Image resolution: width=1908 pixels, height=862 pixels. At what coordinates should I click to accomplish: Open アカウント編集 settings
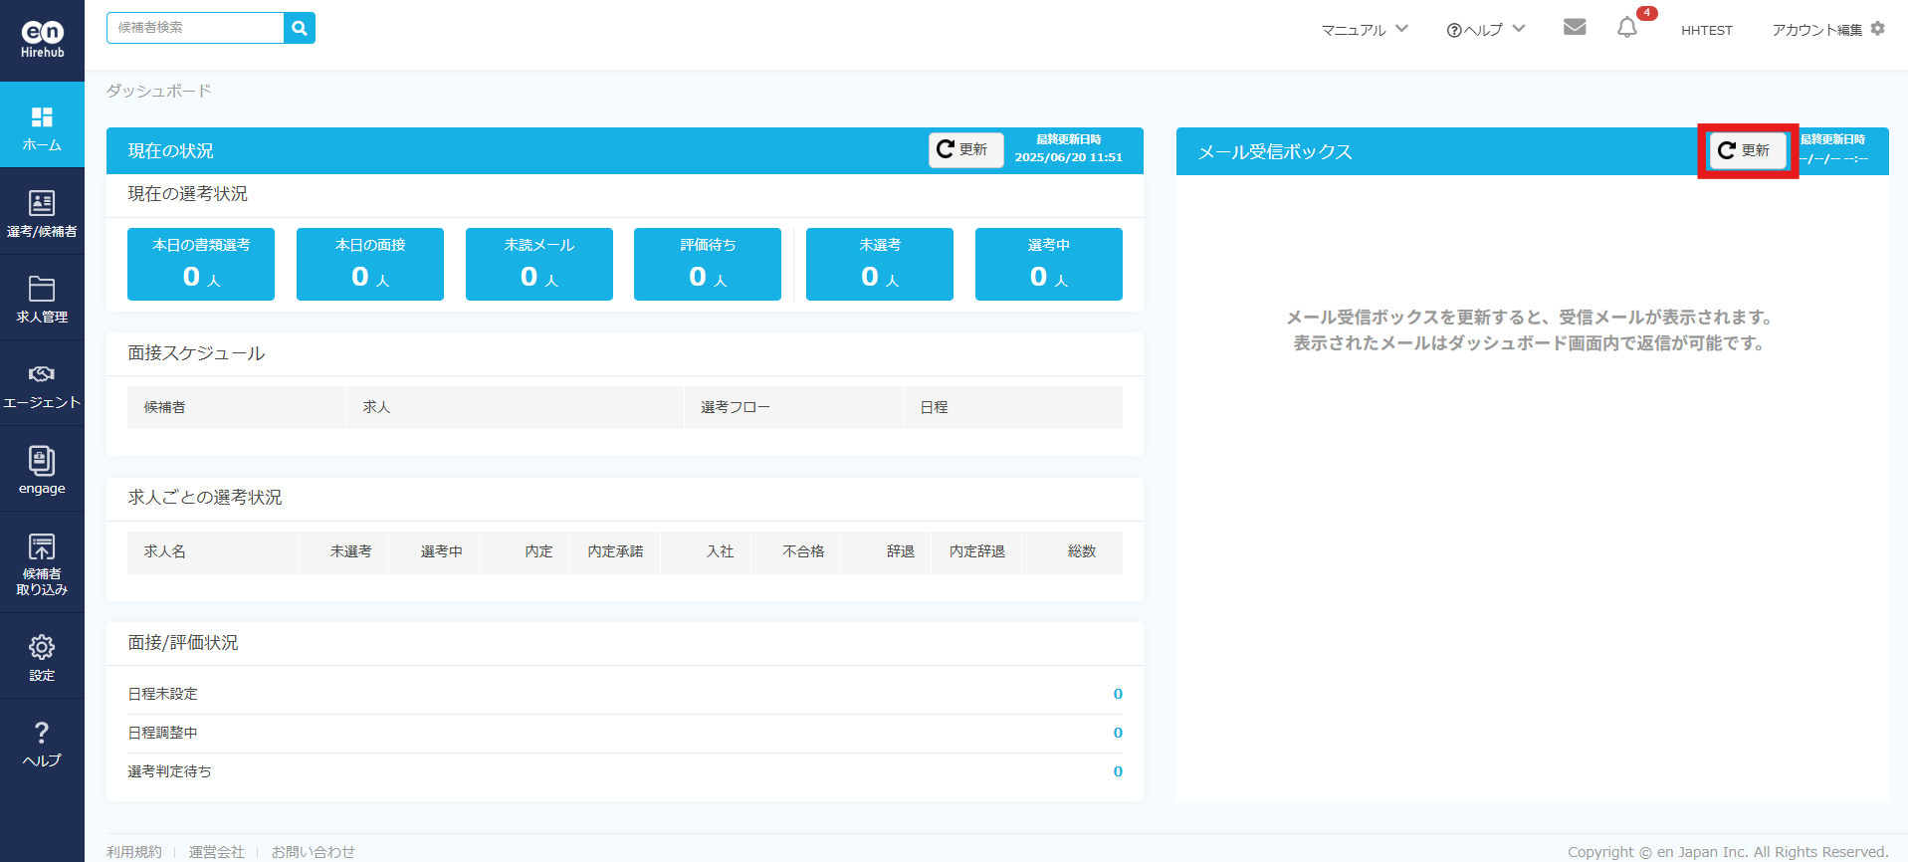coord(1827,30)
